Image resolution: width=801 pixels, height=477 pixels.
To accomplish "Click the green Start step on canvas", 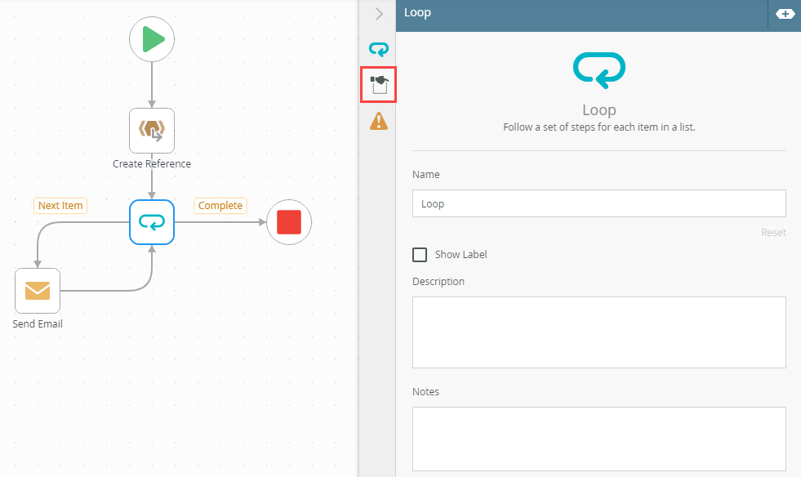I will click(x=152, y=39).
